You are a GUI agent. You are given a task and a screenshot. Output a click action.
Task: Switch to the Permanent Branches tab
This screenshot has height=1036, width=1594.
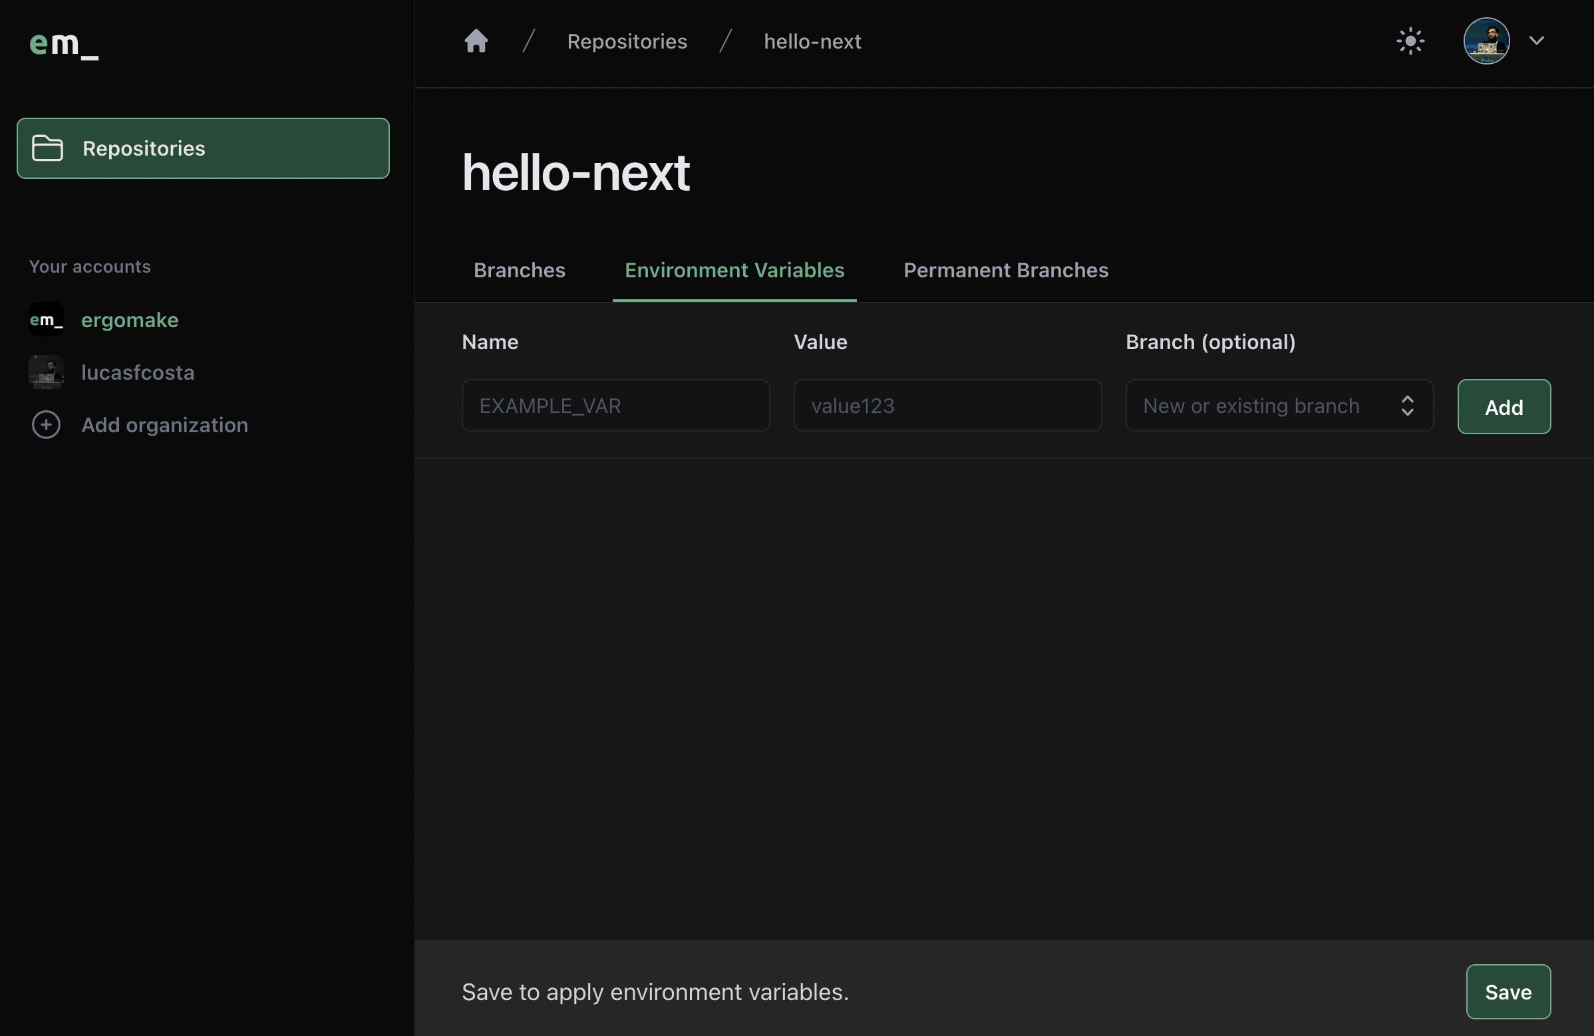pos(1005,271)
